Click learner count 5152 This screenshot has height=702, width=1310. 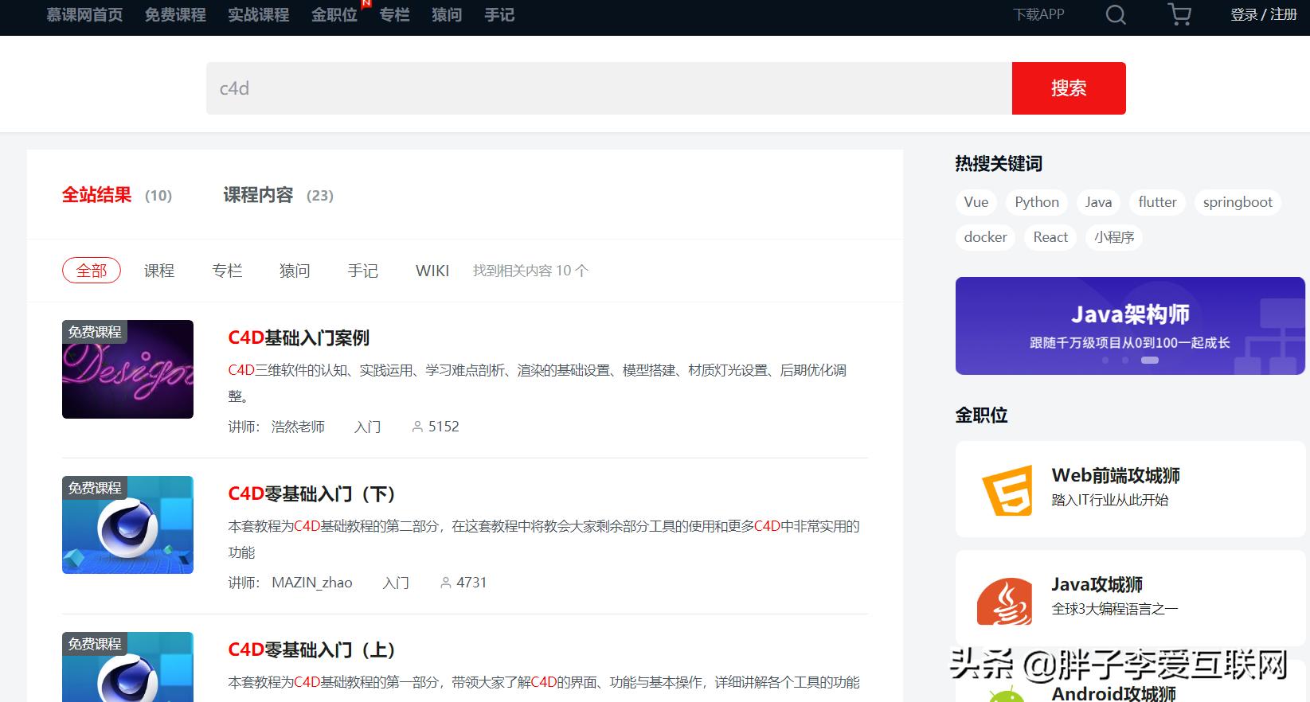tap(444, 427)
